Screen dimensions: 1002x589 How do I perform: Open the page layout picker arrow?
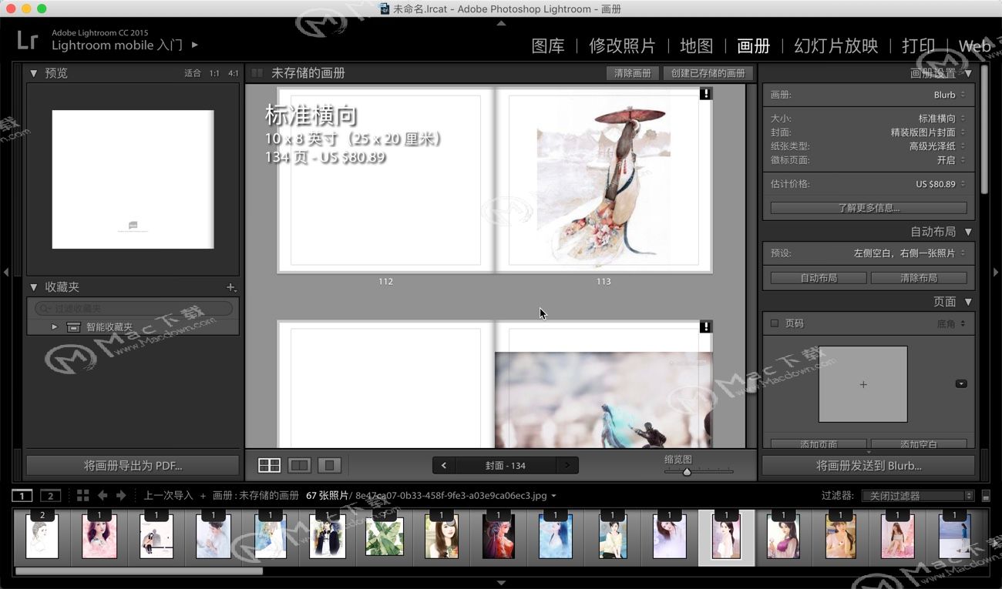961,383
